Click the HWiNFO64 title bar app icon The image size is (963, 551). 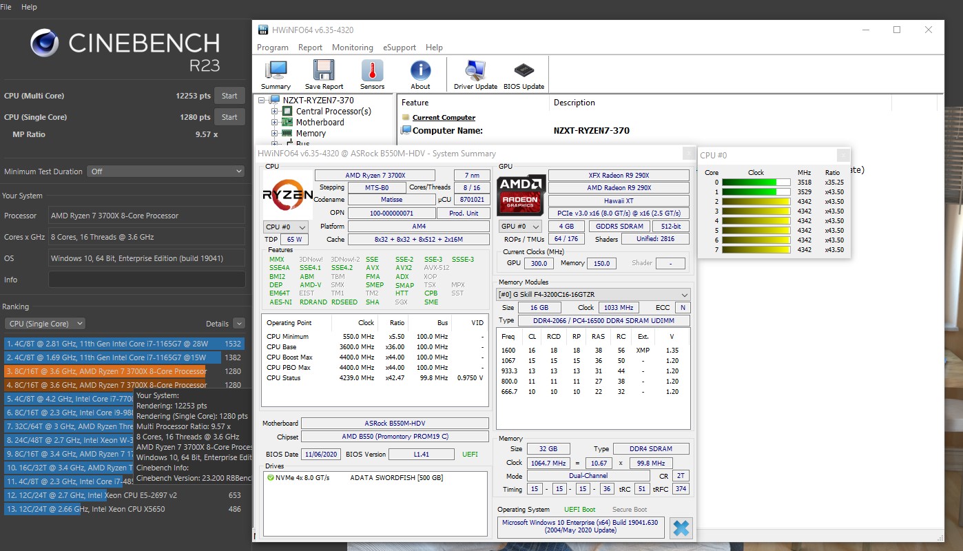(x=262, y=30)
